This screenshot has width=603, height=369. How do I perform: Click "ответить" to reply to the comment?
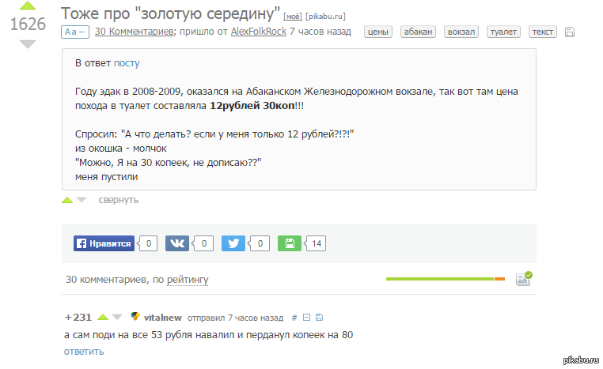(84, 351)
